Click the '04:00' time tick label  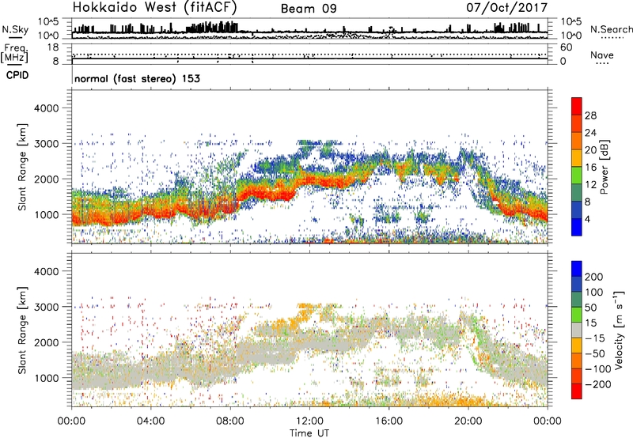click(x=150, y=421)
